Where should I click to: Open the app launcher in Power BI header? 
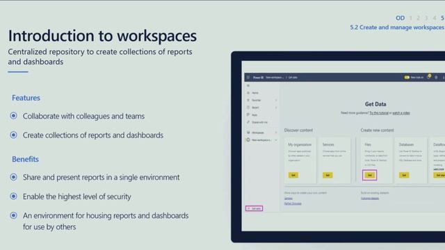pyautogui.click(x=248, y=77)
